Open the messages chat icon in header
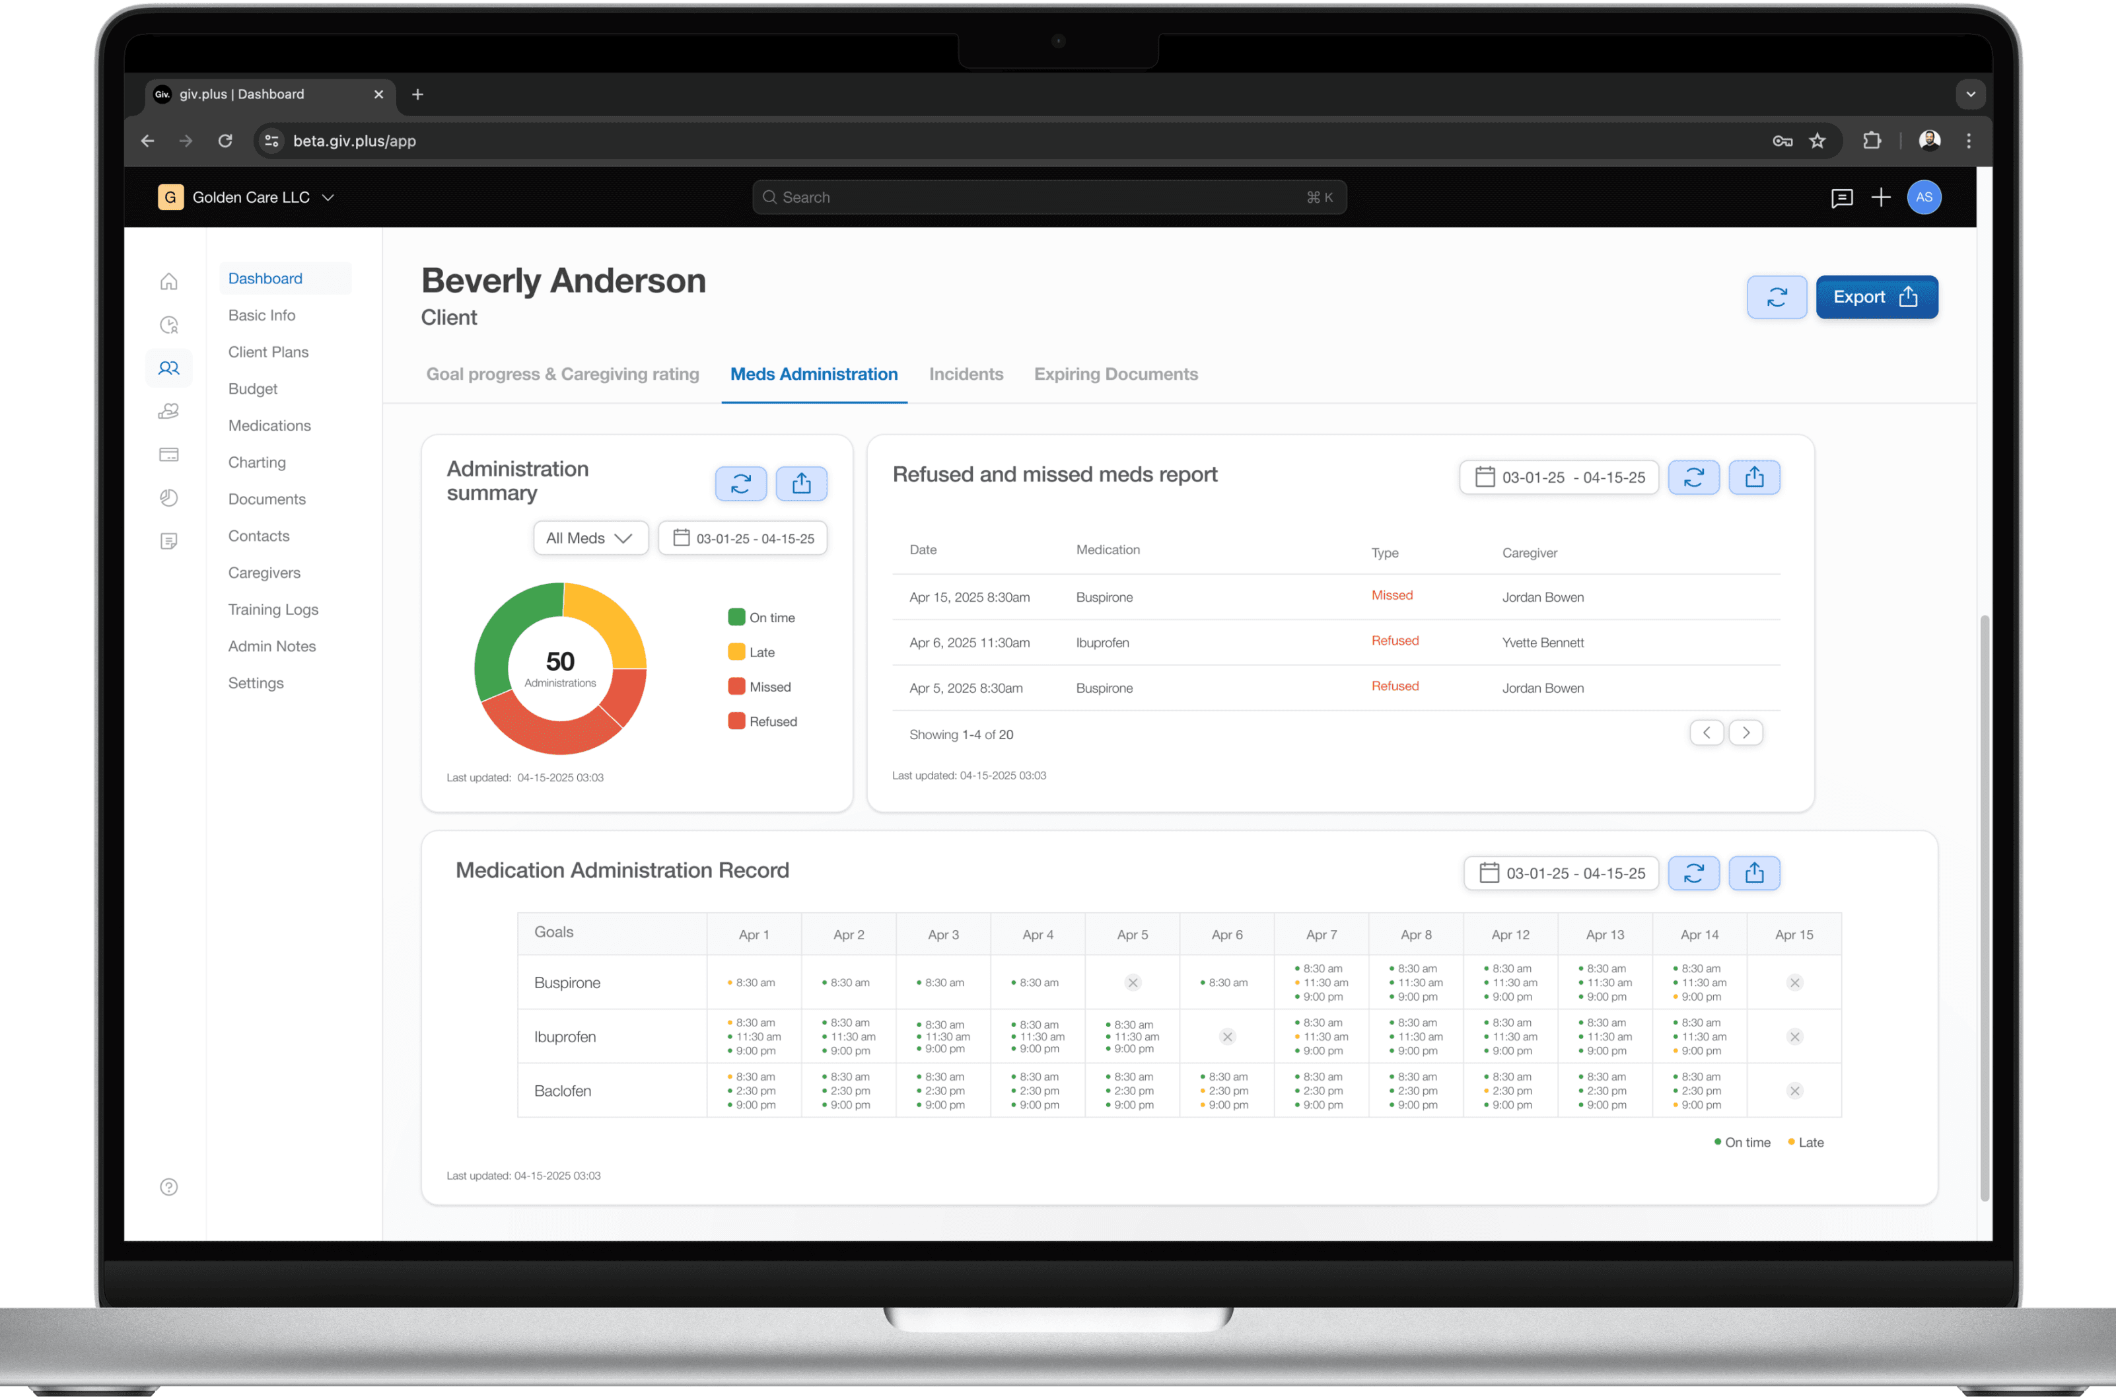Image resolution: width=2116 pixels, height=1399 pixels. point(1841,198)
